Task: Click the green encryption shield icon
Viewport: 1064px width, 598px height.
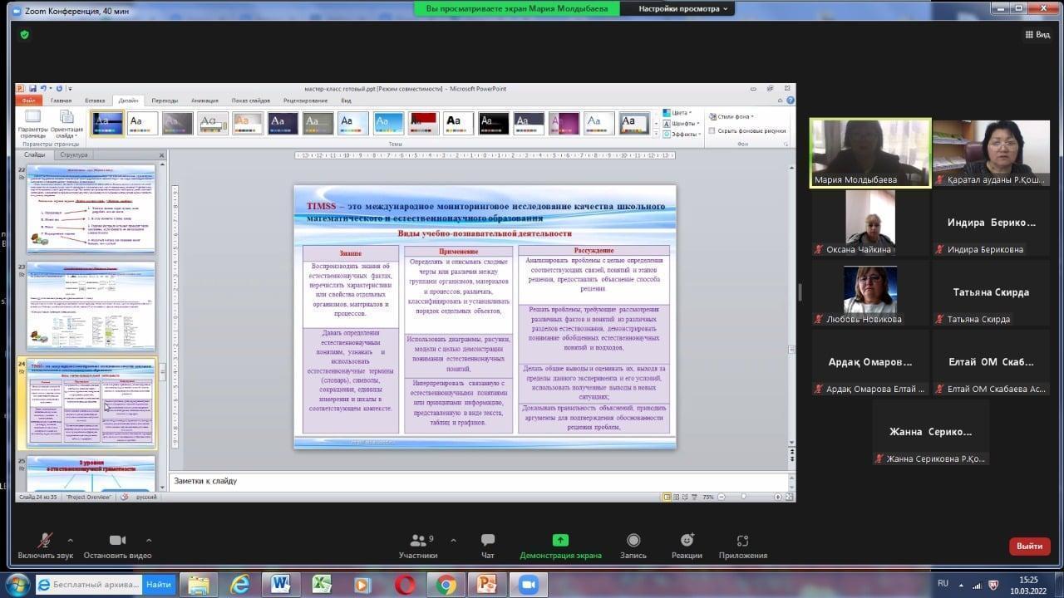Action: 24,34
